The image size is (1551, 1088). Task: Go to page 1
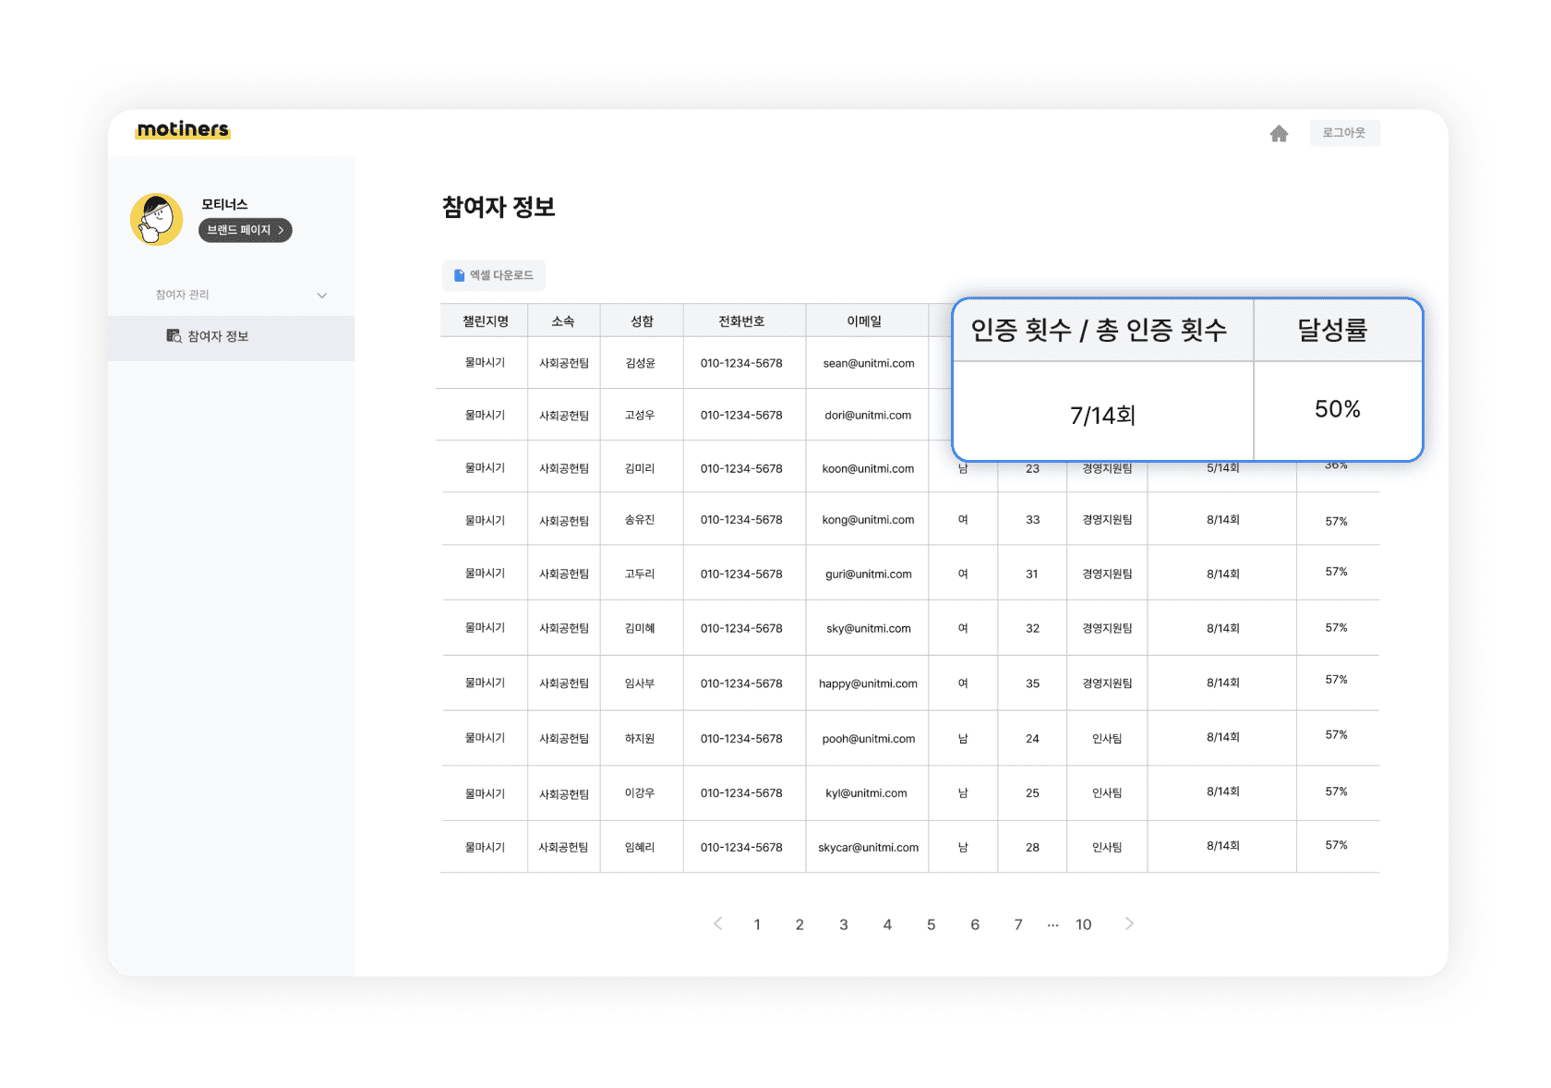click(x=757, y=925)
